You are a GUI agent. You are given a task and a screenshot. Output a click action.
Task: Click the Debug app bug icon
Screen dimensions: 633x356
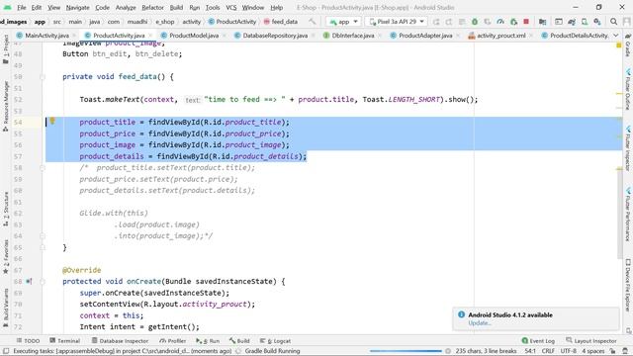pos(475,22)
